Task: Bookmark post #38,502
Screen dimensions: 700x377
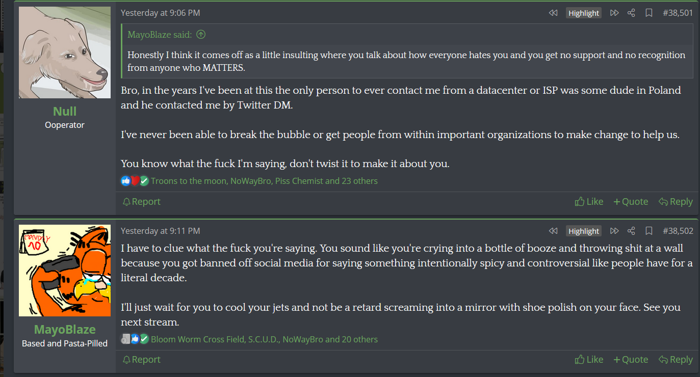Action: [649, 231]
